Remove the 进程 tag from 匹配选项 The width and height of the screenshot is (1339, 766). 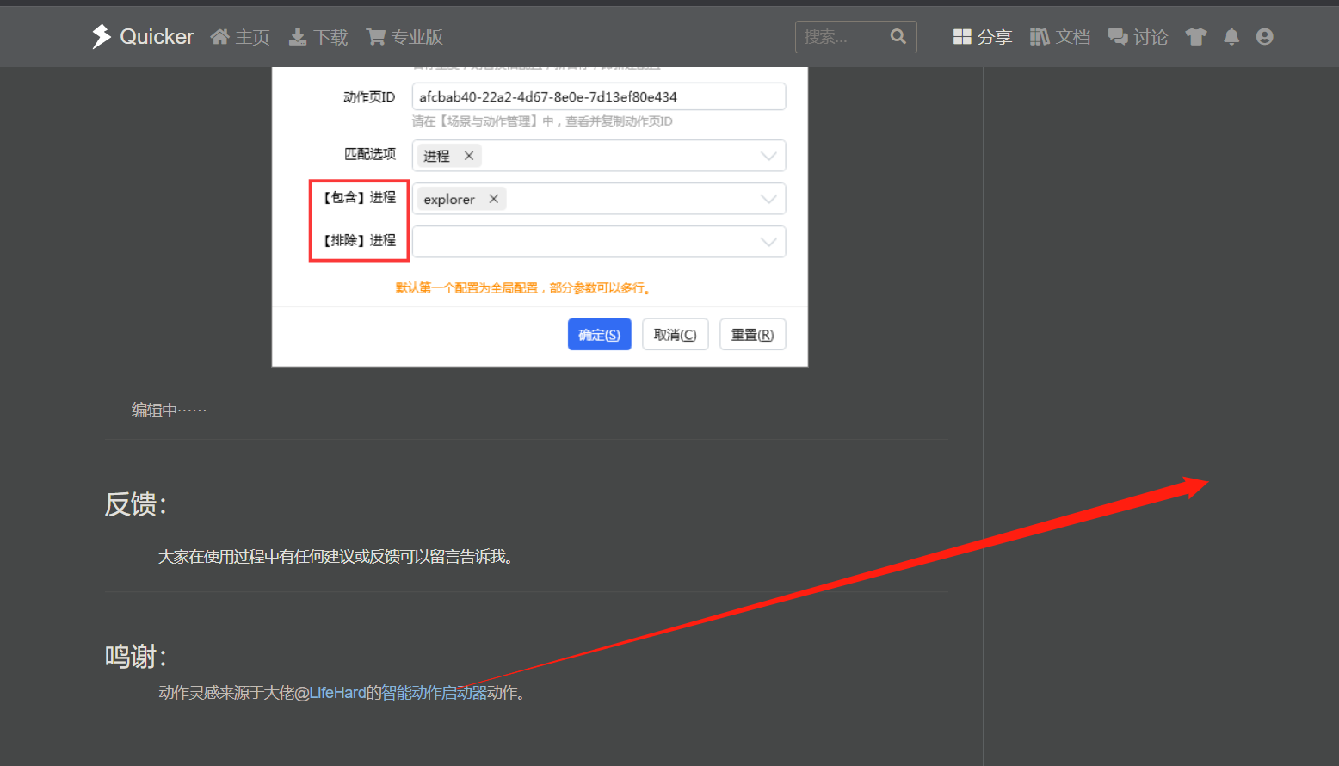[469, 156]
